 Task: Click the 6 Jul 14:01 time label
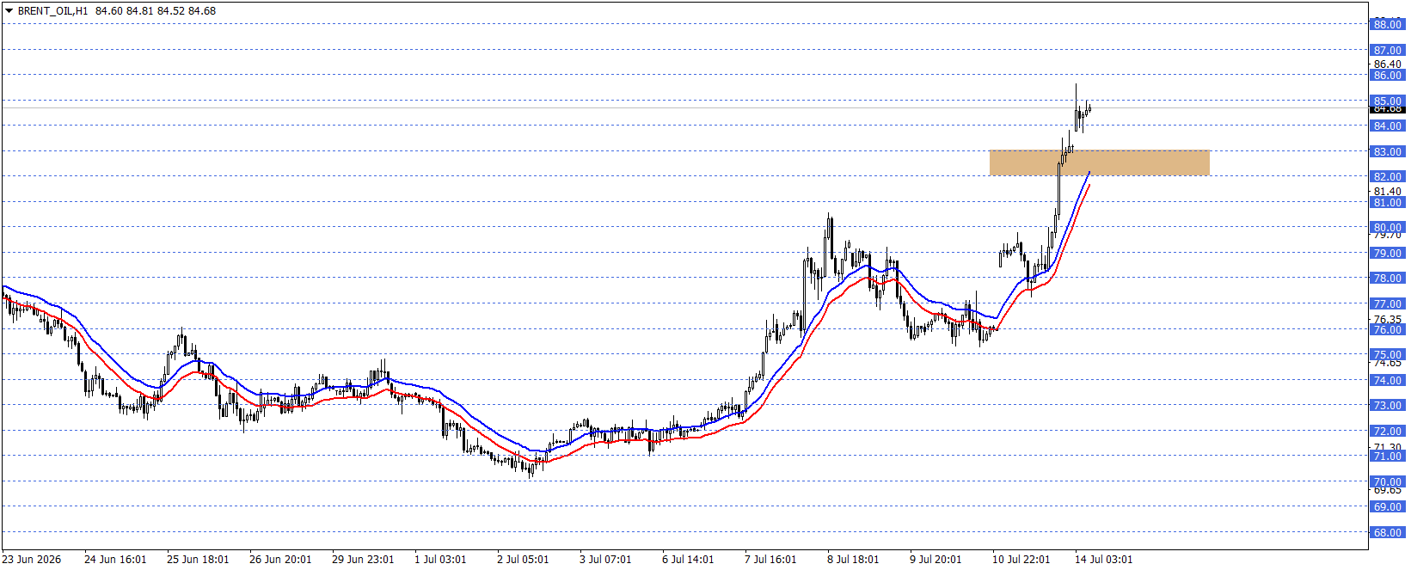688,560
